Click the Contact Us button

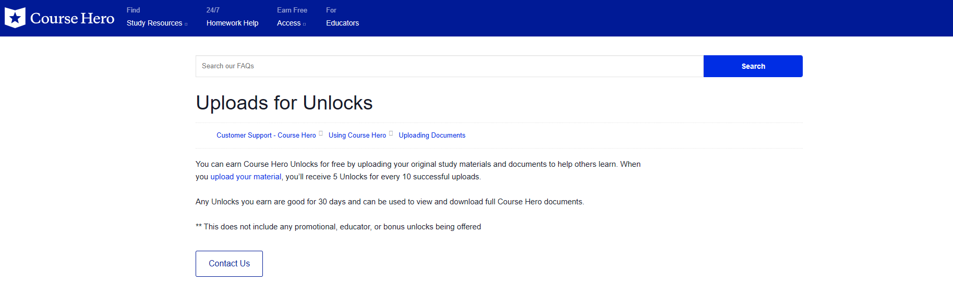pyautogui.click(x=229, y=264)
